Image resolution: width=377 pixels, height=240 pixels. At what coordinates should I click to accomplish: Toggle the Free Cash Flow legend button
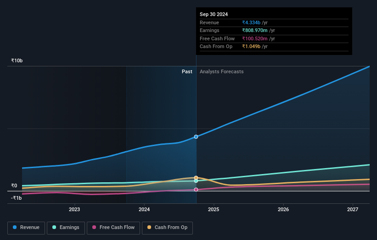113,228
